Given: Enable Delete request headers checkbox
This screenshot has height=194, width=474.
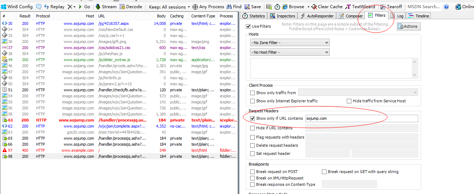Looking at the screenshot, I should (x=253, y=145).
